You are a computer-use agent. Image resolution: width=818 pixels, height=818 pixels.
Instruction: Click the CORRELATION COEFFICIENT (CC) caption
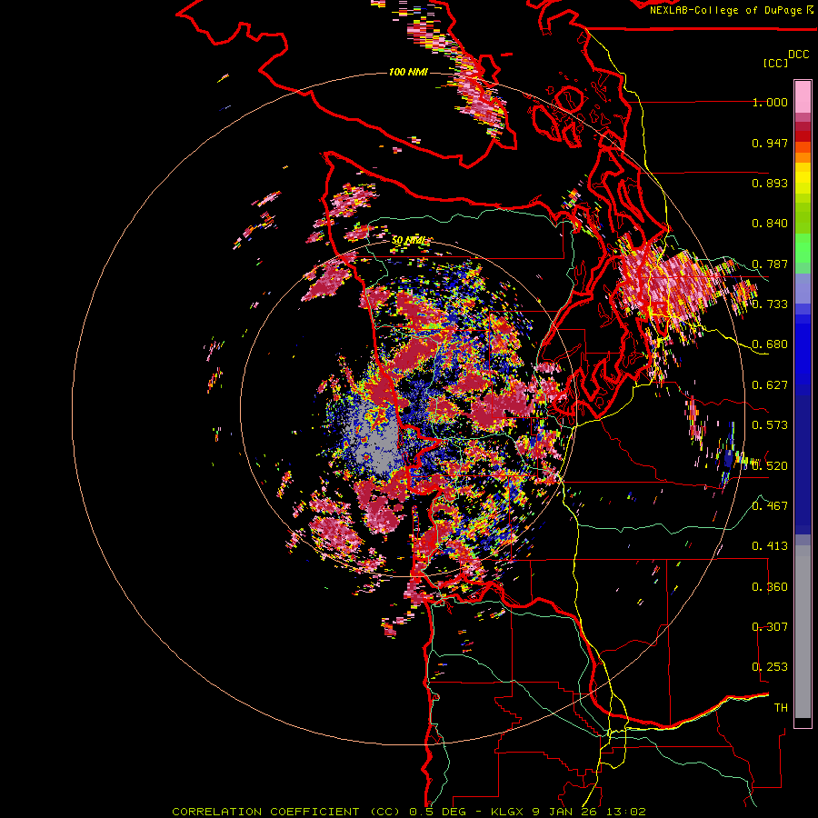pyautogui.click(x=286, y=812)
